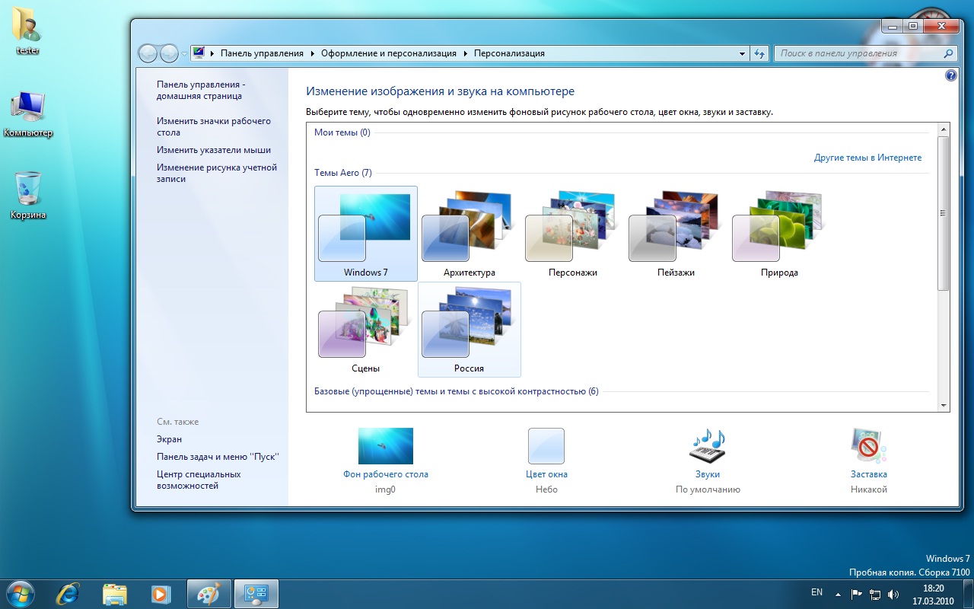Open the Цвет окна color swatch
Viewport: 974px width, 609px height.
pyautogui.click(x=546, y=446)
